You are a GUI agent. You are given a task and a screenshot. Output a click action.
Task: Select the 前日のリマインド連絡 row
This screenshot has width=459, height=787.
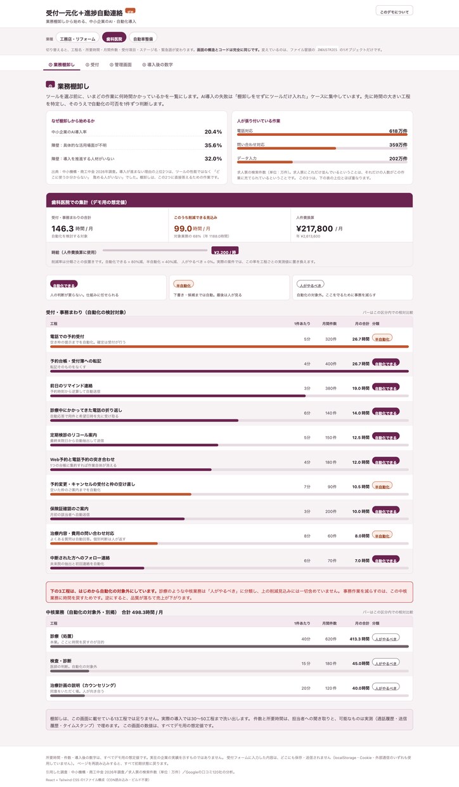point(229,388)
